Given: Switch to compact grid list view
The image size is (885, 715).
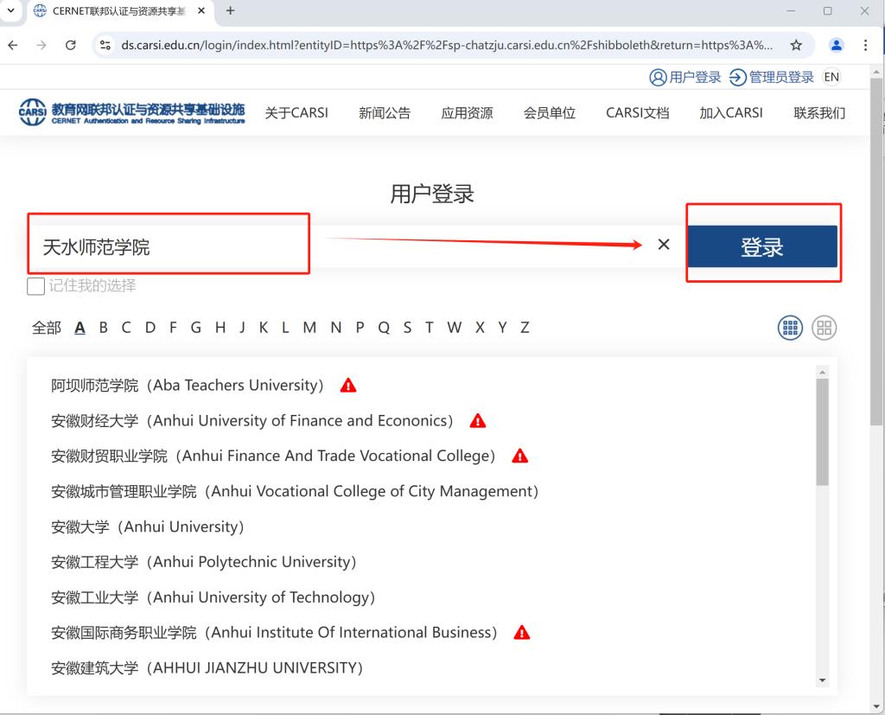Looking at the screenshot, I should point(790,328).
